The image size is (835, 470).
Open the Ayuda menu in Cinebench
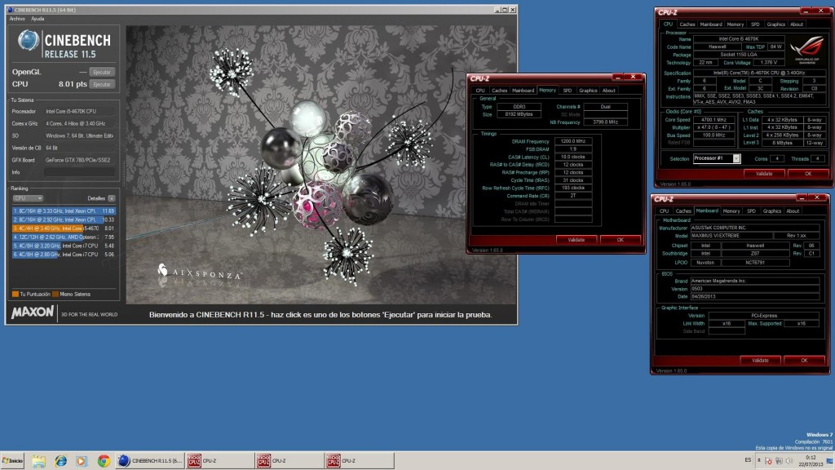tap(38, 19)
